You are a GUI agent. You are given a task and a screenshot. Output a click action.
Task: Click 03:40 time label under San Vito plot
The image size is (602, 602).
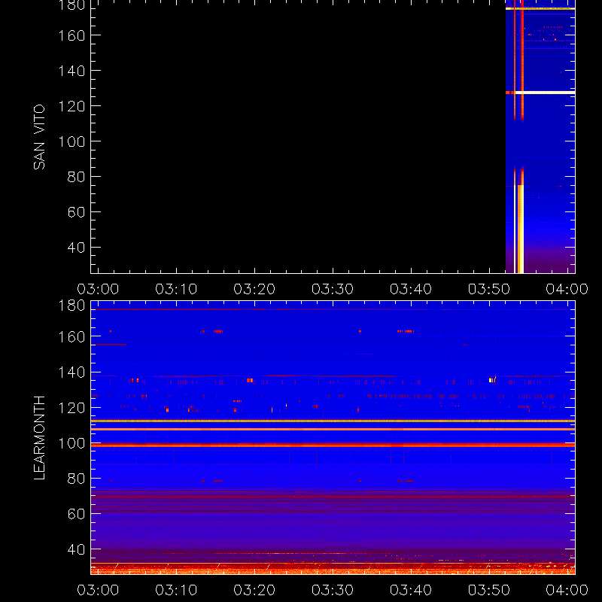pos(411,289)
